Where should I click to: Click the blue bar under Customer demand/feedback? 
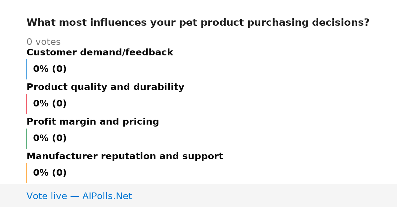pyautogui.click(x=26, y=69)
